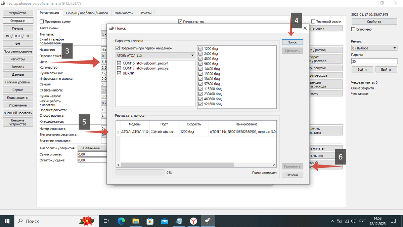Open Microsoft Edge from the taskbar
The width and height of the screenshot is (403, 227).
click(x=121, y=221)
